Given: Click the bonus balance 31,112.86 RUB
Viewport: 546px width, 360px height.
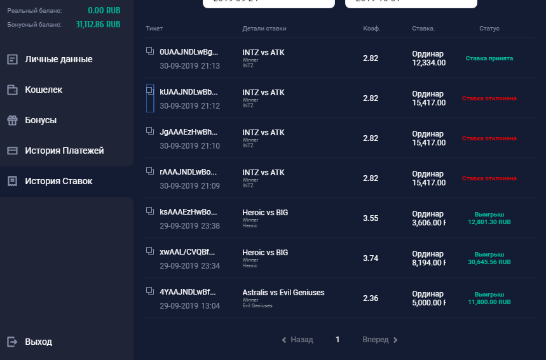Looking at the screenshot, I should pyautogui.click(x=98, y=24).
